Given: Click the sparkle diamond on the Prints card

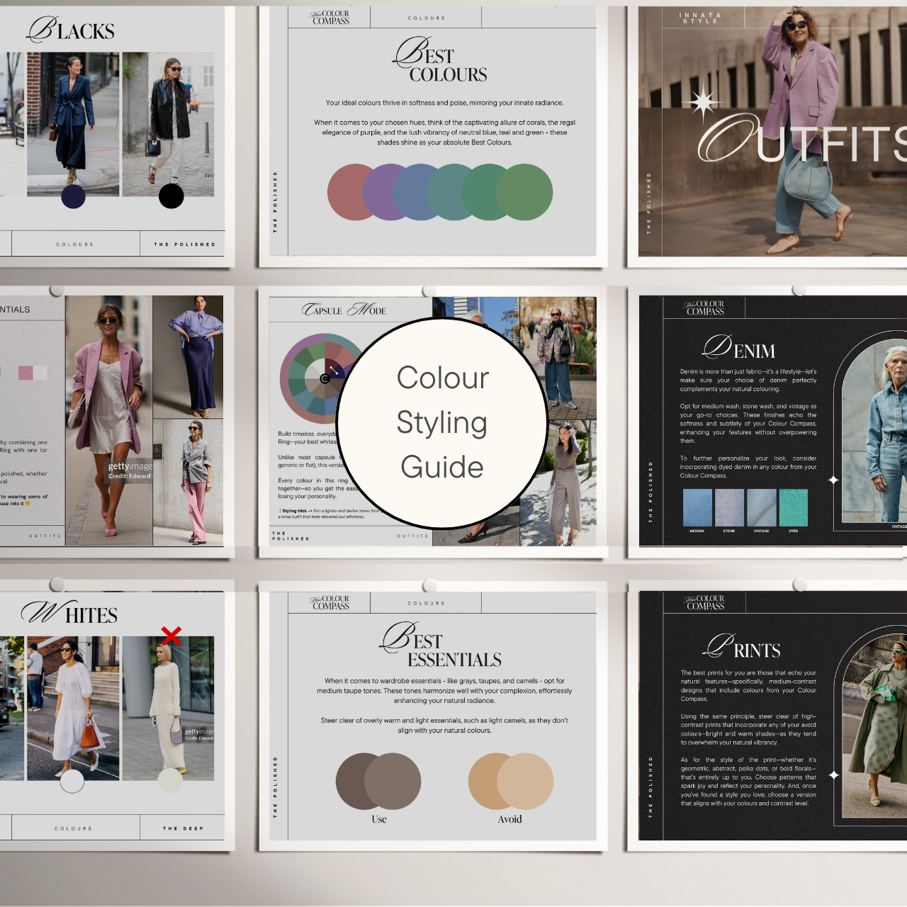Looking at the screenshot, I should coord(834,775).
